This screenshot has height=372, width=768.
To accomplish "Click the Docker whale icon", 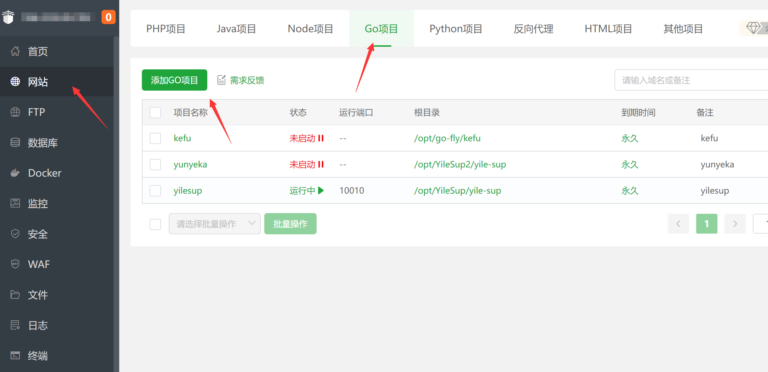I will click(x=15, y=173).
